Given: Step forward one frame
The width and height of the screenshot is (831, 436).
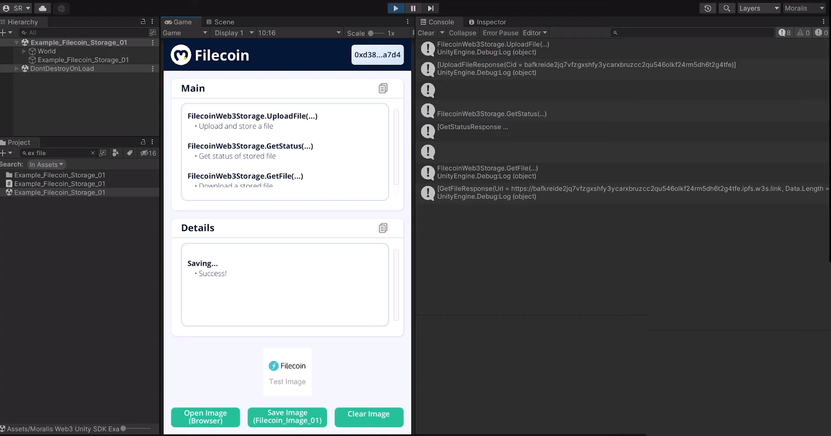Looking at the screenshot, I should 431,8.
